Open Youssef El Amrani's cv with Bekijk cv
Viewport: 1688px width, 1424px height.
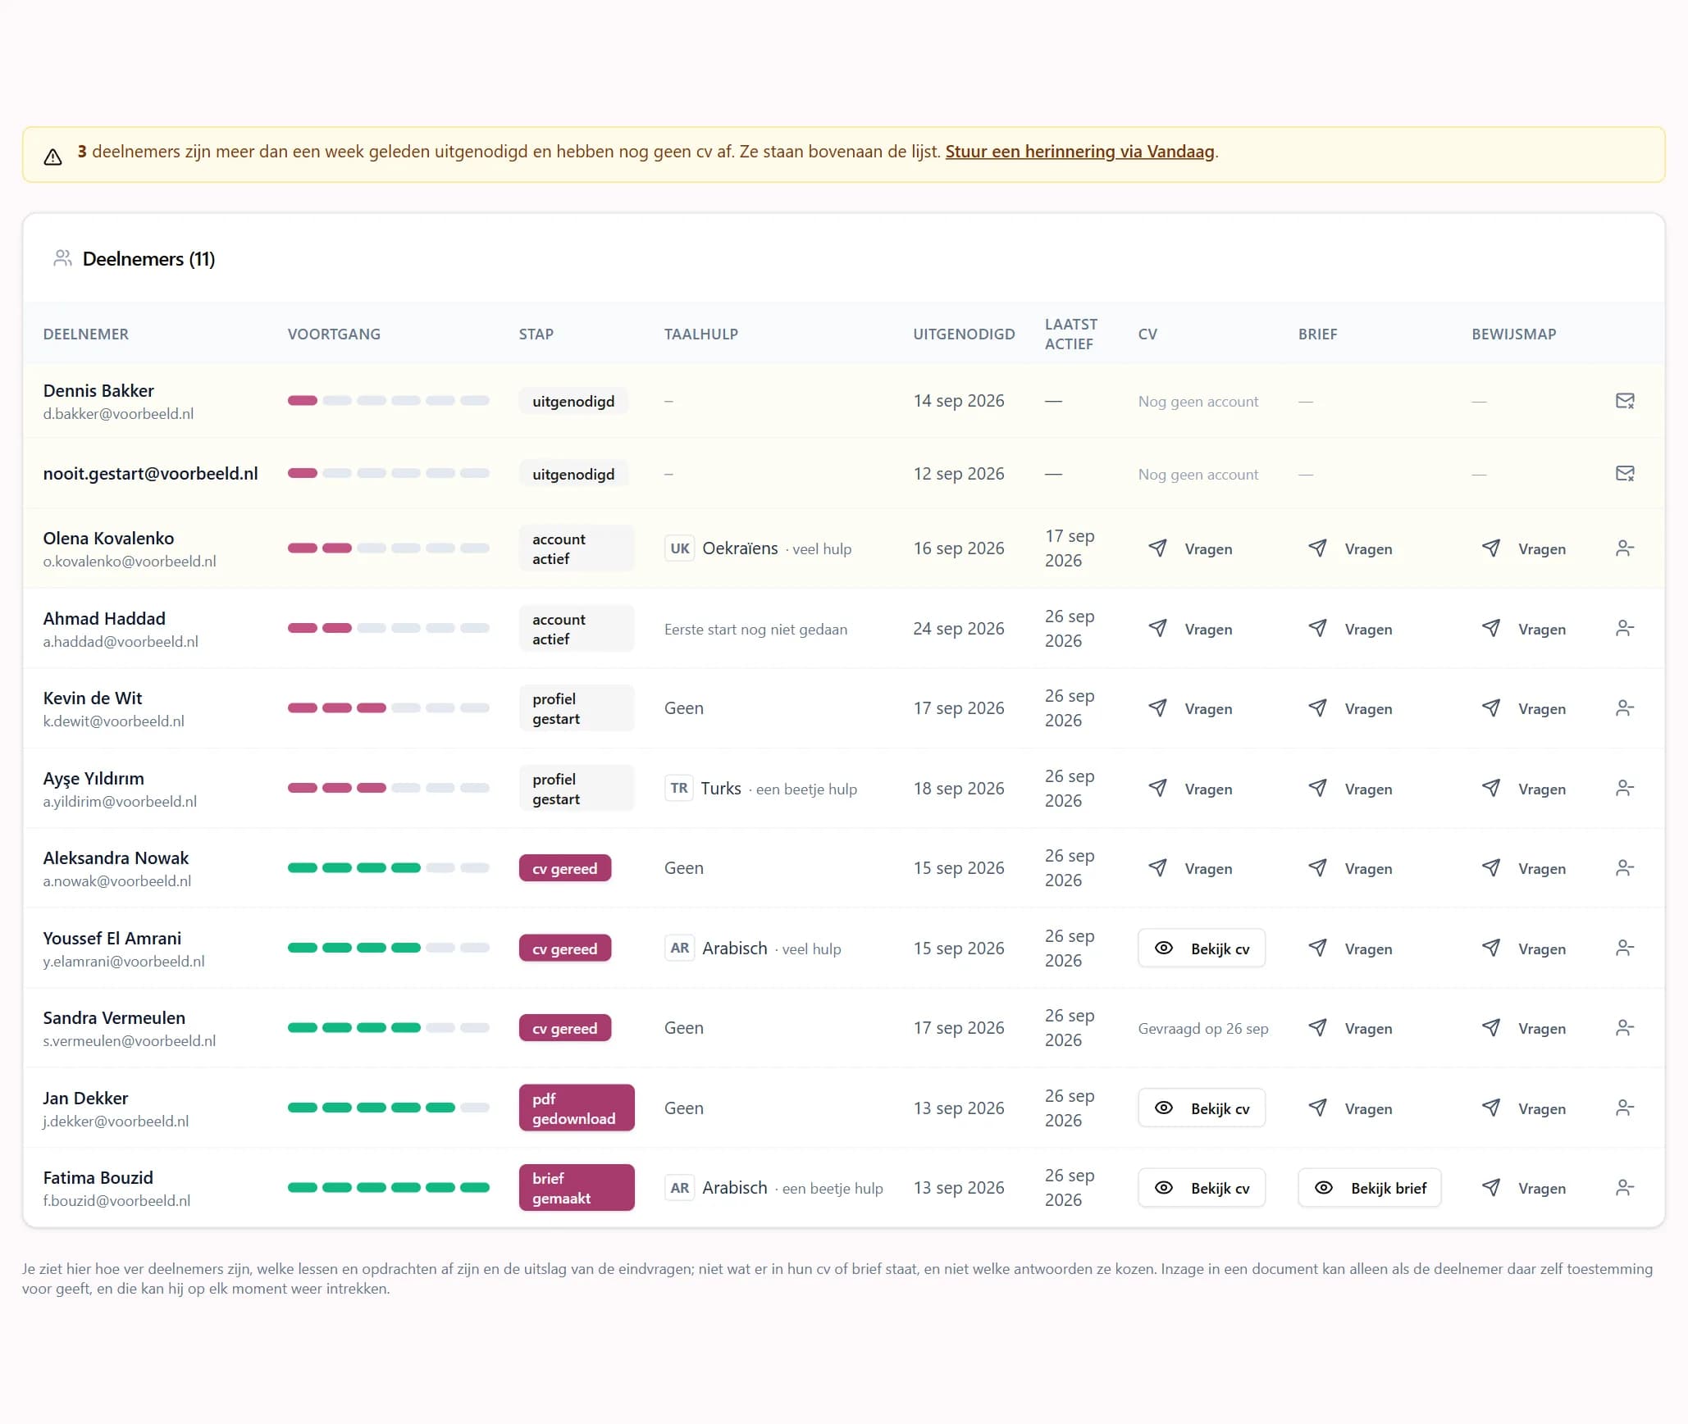coord(1201,949)
